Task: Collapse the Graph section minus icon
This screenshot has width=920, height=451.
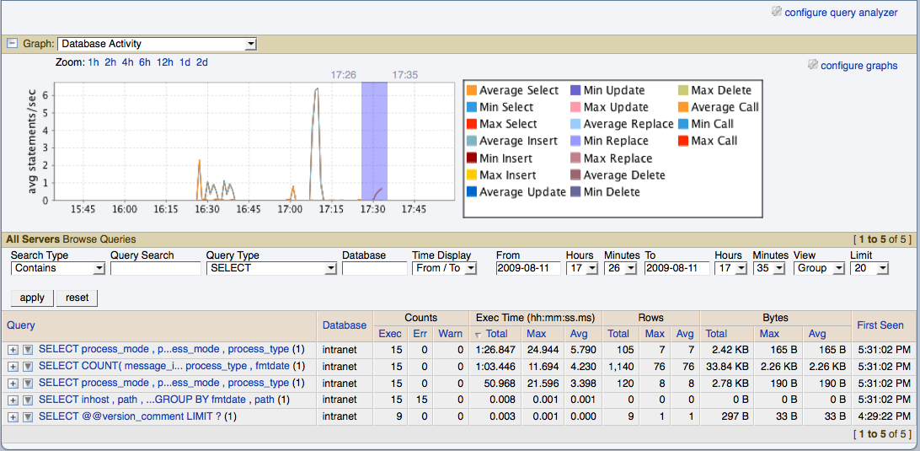Action: point(13,44)
